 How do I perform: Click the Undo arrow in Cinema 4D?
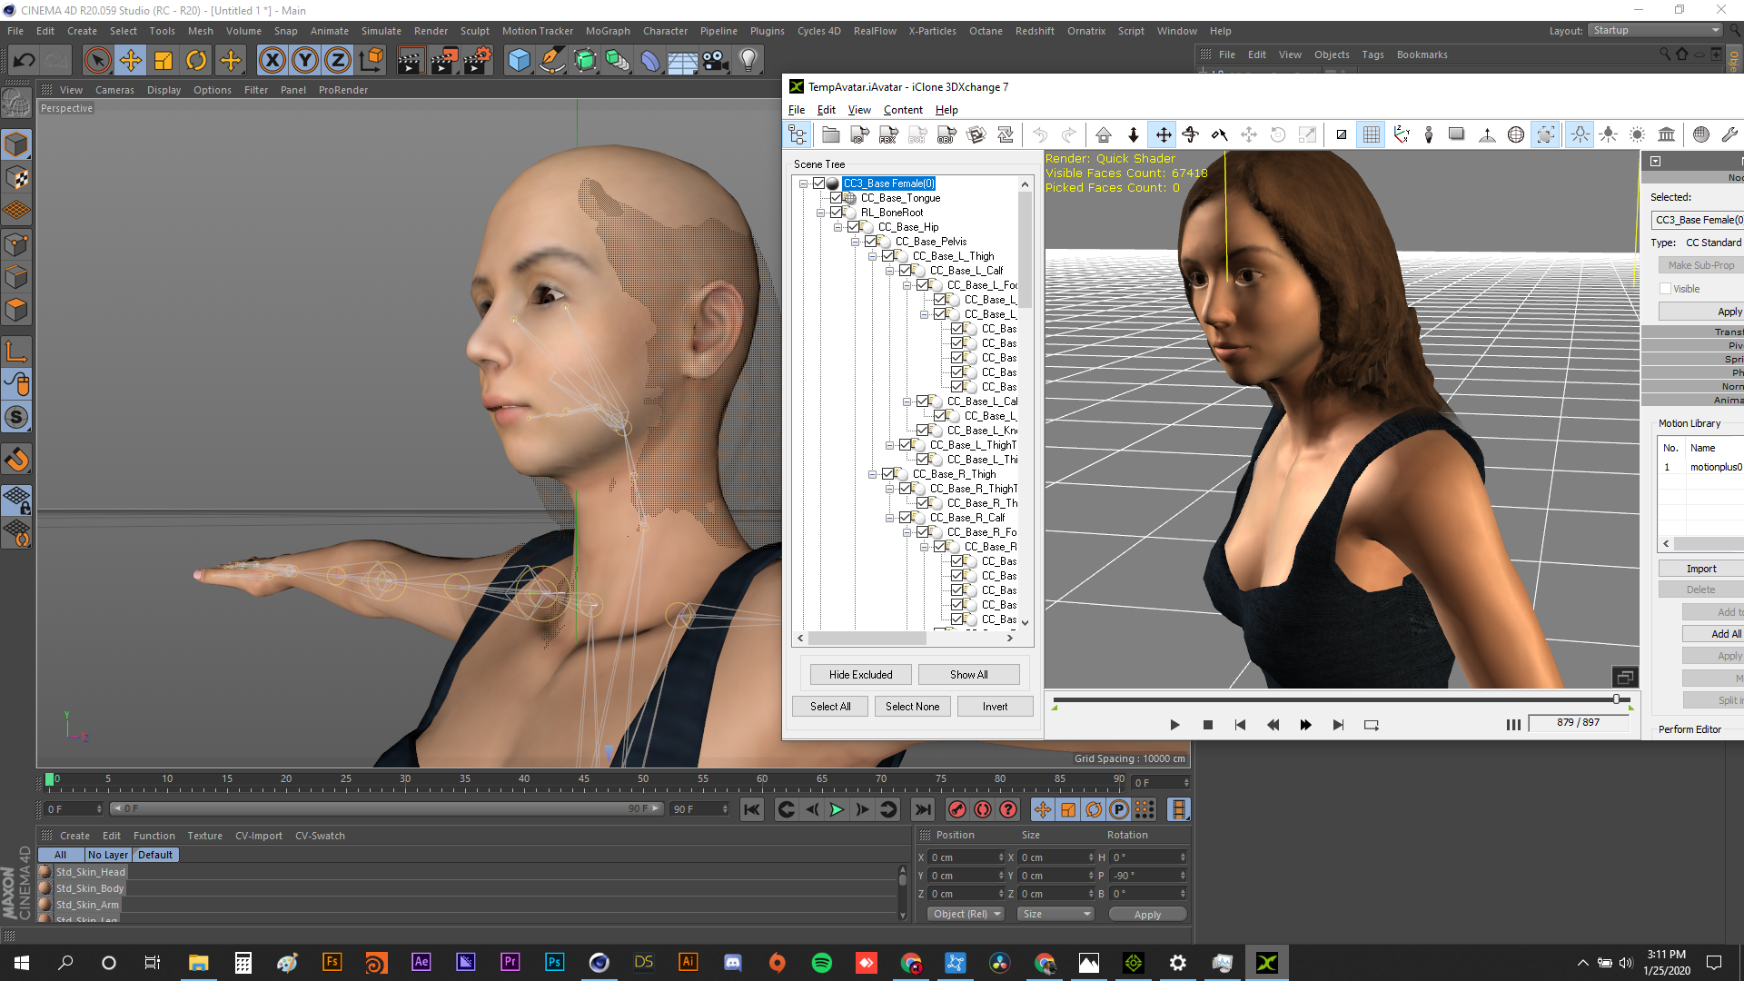point(25,61)
